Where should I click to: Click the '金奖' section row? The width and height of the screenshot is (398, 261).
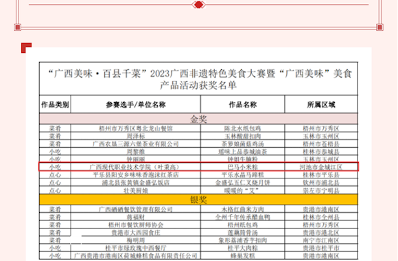[x=198, y=119]
